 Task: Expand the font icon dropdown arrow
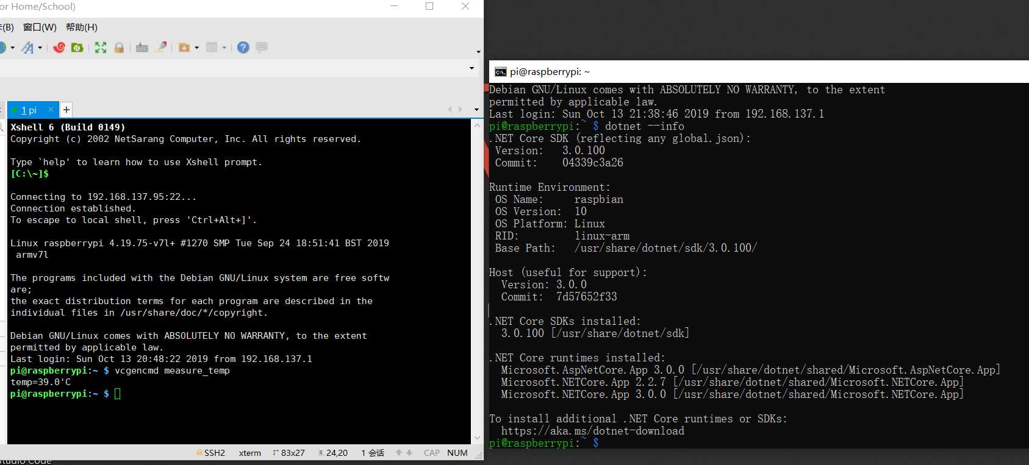click(x=40, y=48)
